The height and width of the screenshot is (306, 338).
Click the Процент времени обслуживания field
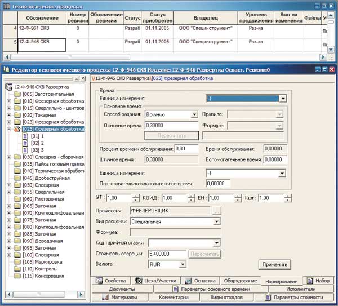pyautogui.click(x=186, y=149)
